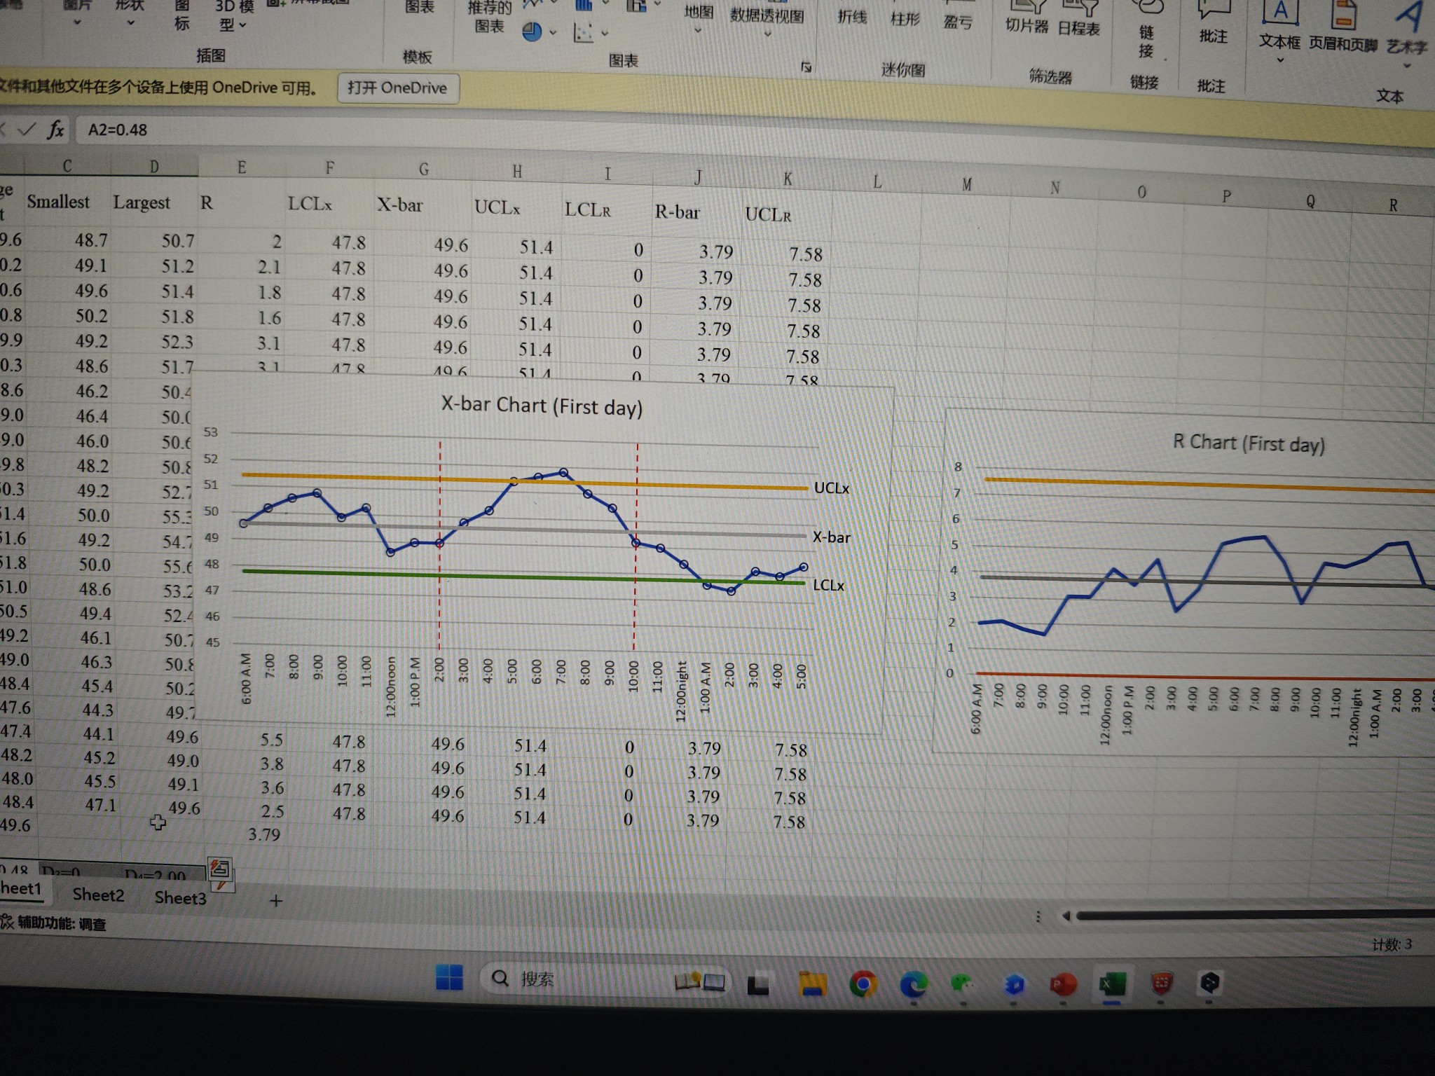The width and height of the screenshot is (1435, 1076).
Task: Expand the 数据透视图 dropdown arrow
Action: (x=767, y=34)
